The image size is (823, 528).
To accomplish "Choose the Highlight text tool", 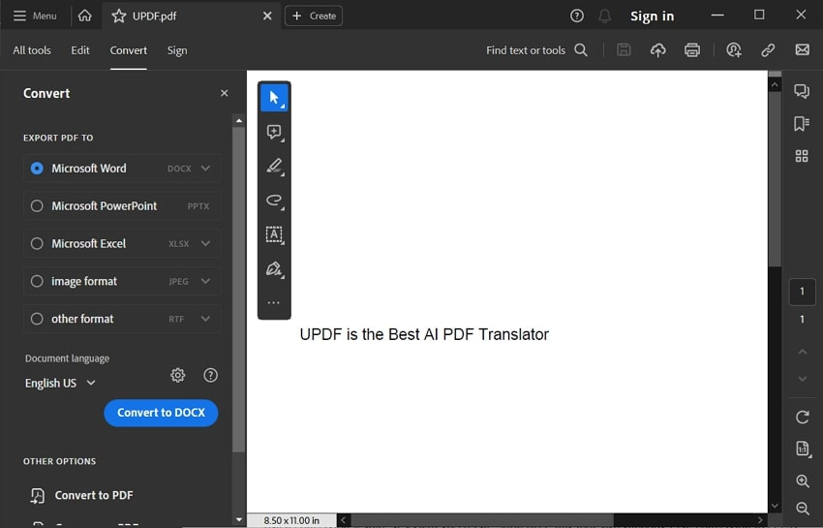I will point(274,166).
